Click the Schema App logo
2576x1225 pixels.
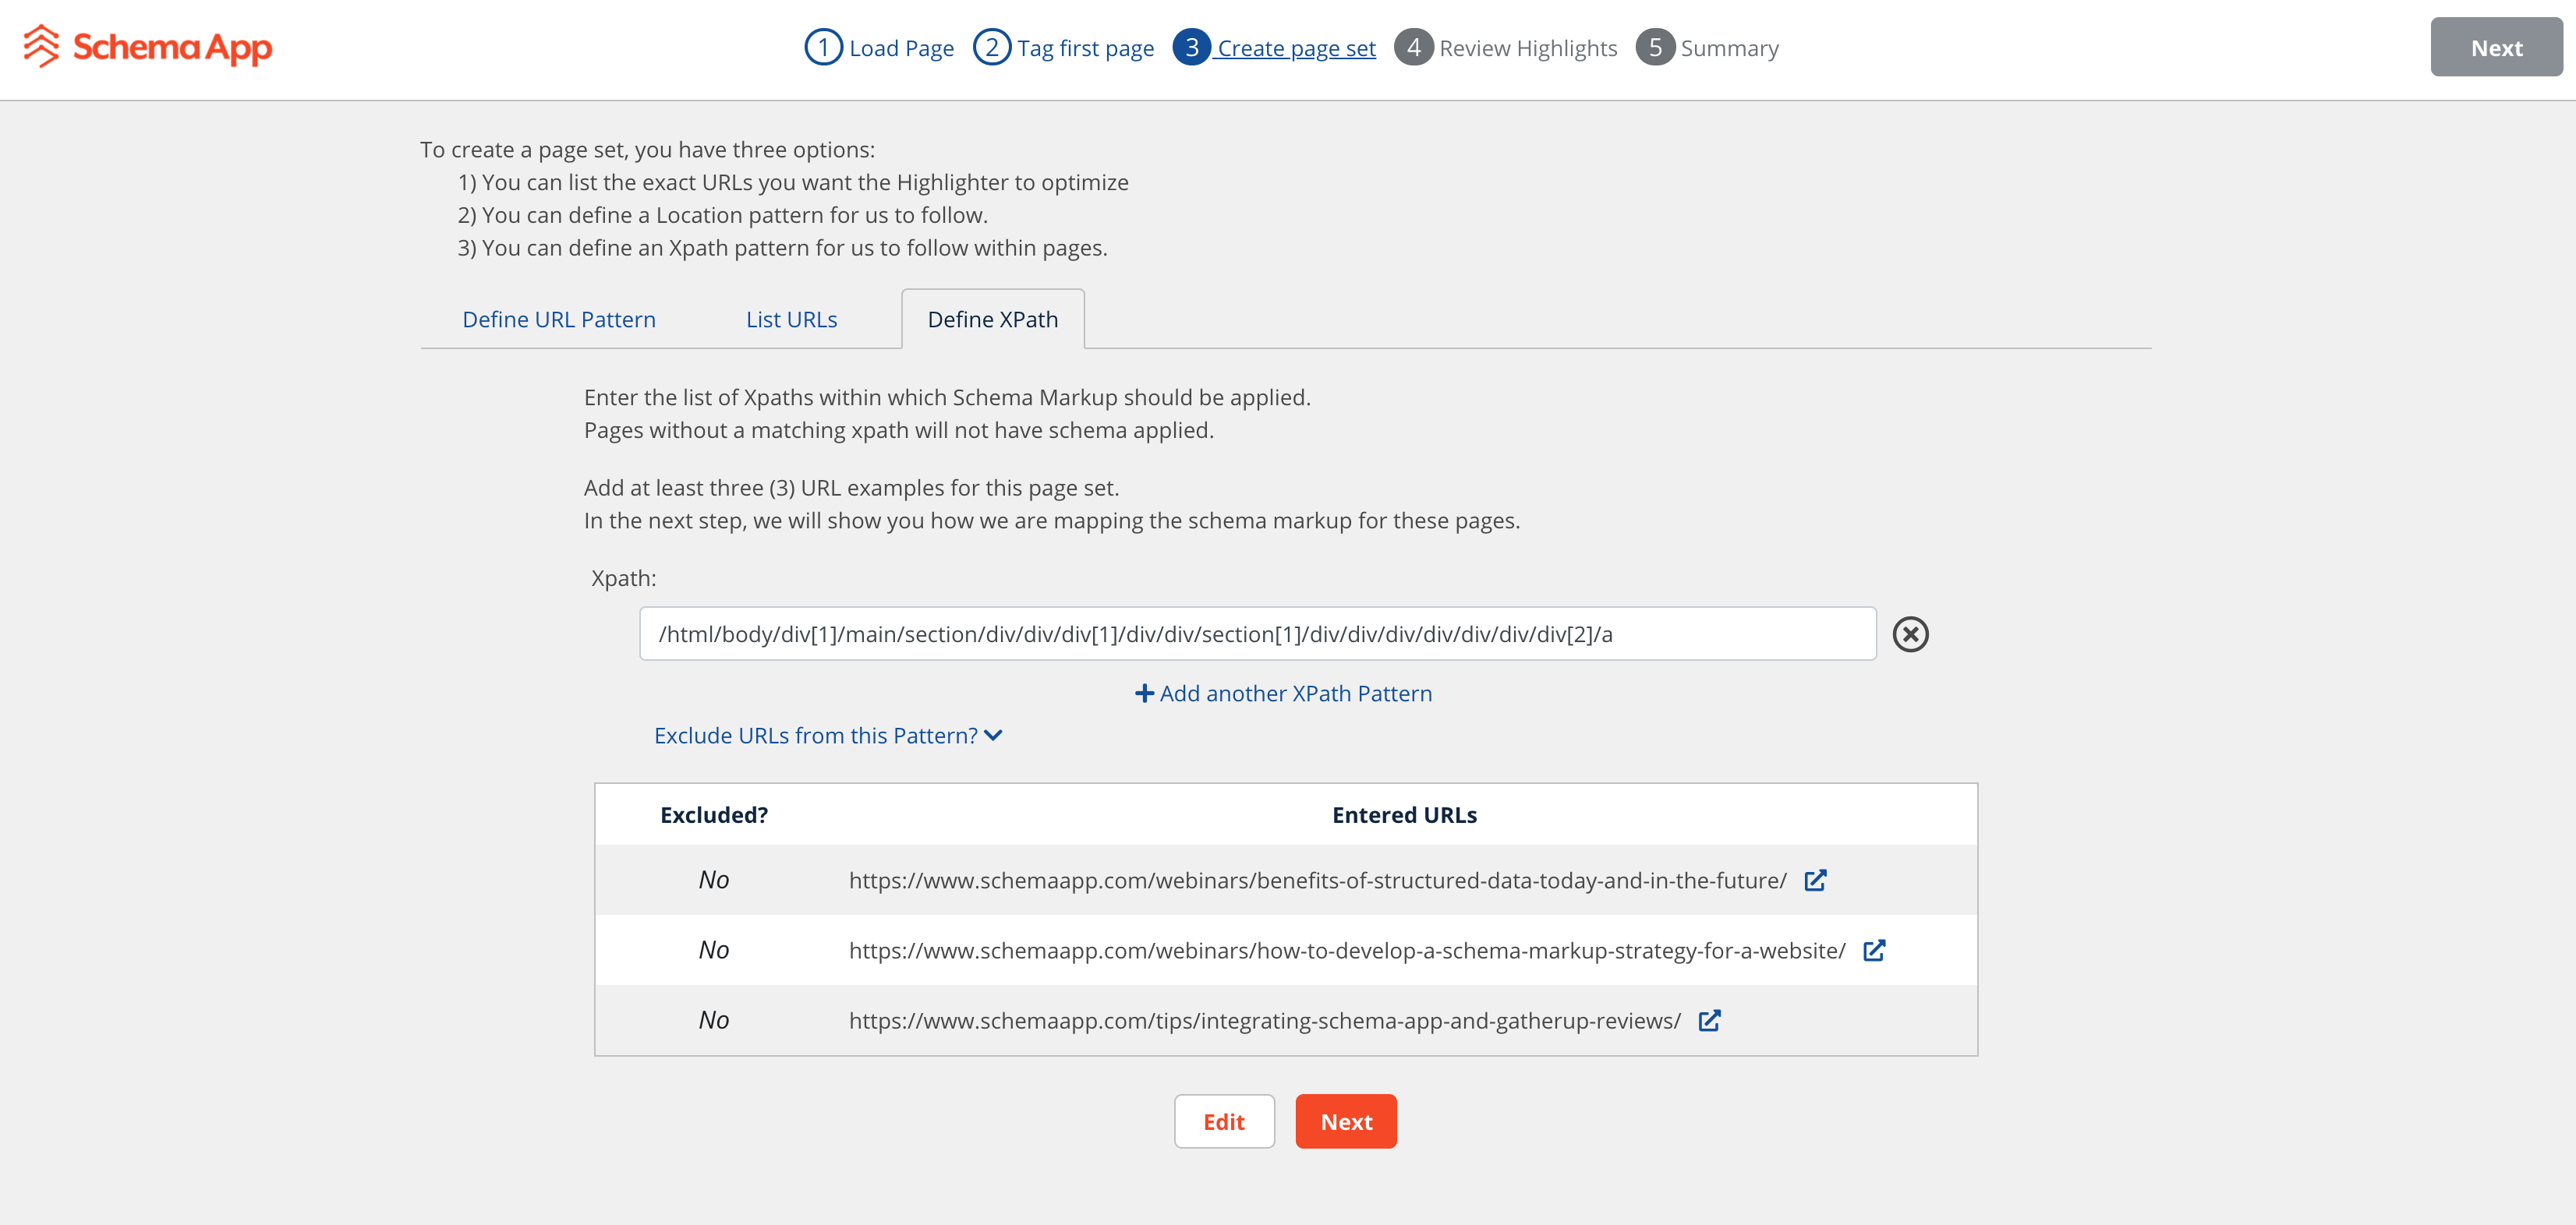(147, 47)
